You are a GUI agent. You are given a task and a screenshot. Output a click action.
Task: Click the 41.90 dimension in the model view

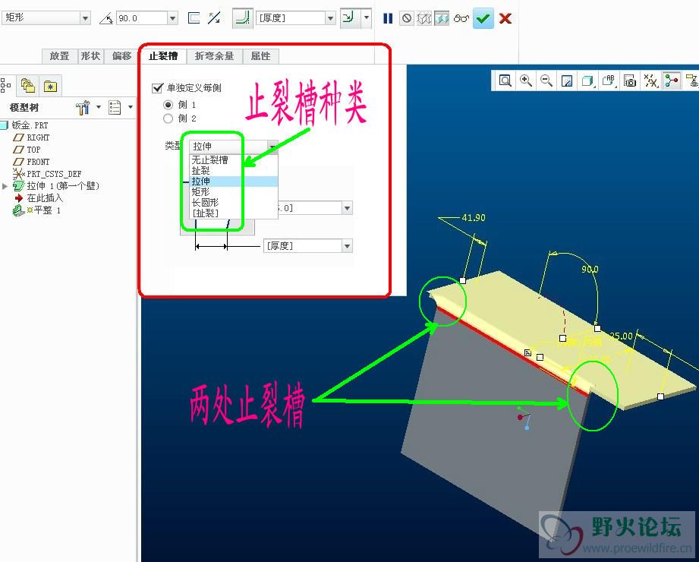click(x=474, y=218)
